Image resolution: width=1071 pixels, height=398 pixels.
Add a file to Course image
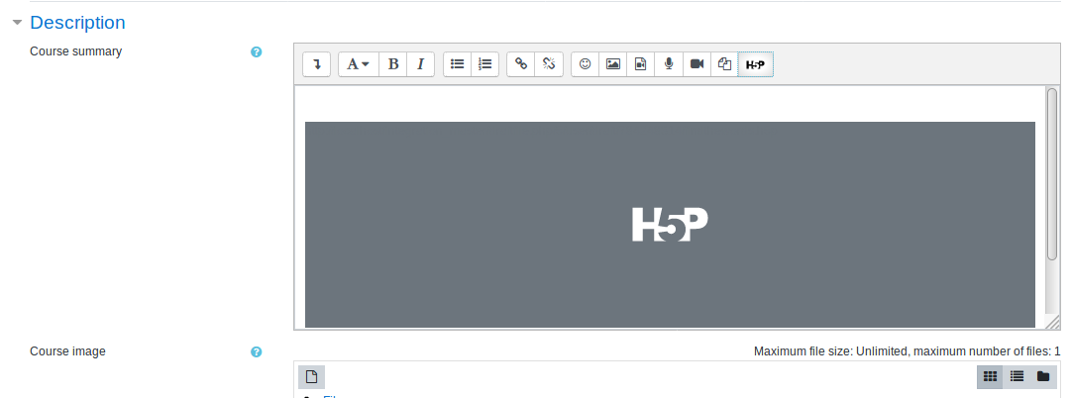pyautogui.click(x=311, y=376)
